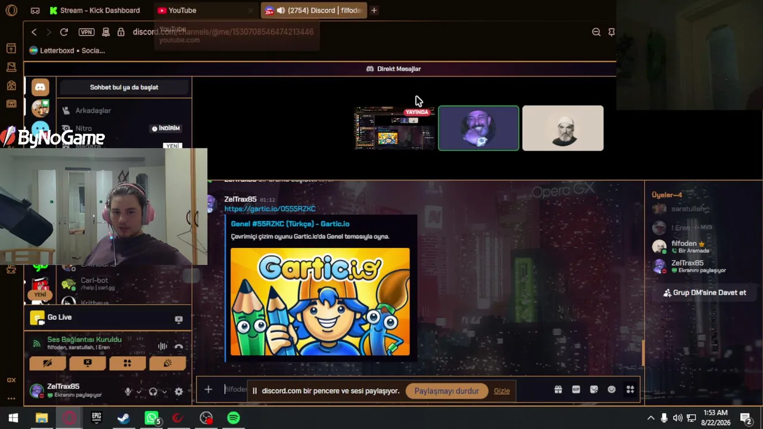Open the Windows Start menu
Screen dimensions: 763x429
pos(13,418)
